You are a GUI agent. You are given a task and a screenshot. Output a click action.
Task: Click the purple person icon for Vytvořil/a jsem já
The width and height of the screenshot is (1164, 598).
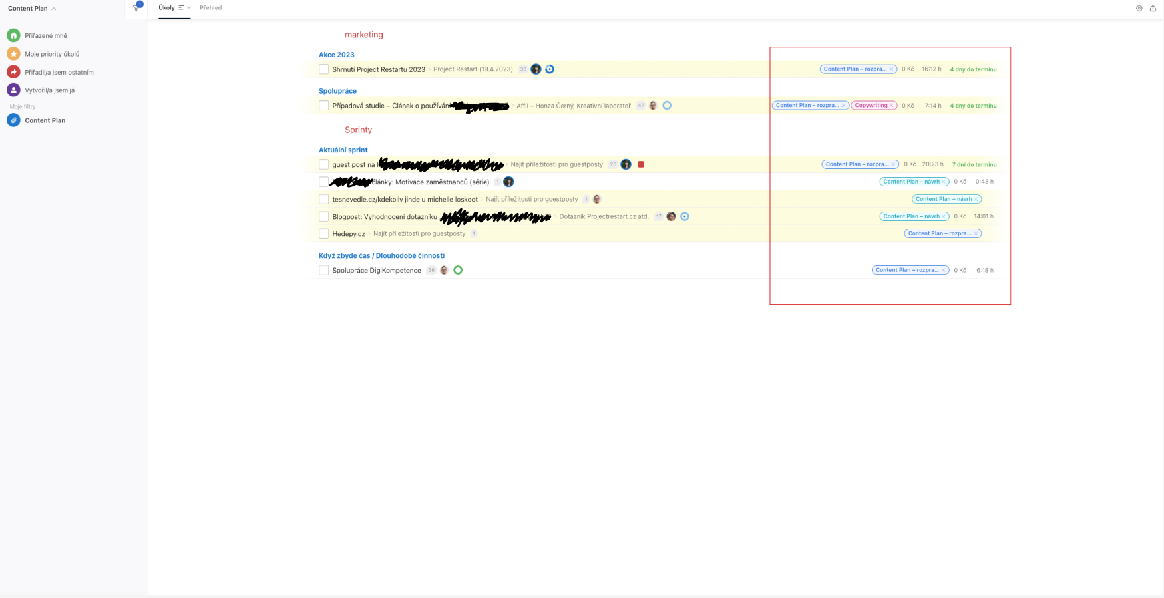point(13,90)
